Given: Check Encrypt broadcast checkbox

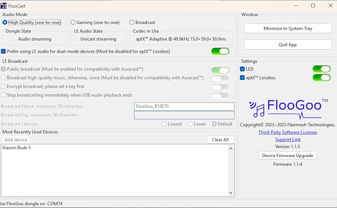Looking at the screenshot, I should (x=3, y=86).
